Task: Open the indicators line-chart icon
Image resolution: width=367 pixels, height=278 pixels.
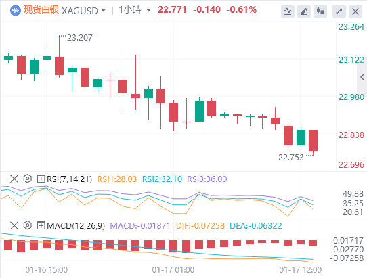Action: coord(288,11)
